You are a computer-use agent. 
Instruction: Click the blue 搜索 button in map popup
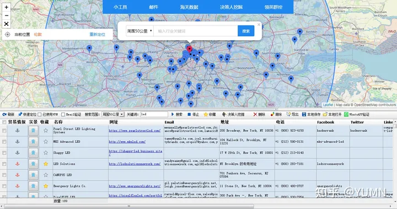(x=246, y=31)
